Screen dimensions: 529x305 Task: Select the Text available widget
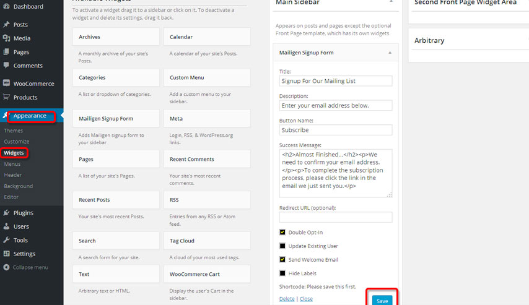pos(116,274)
